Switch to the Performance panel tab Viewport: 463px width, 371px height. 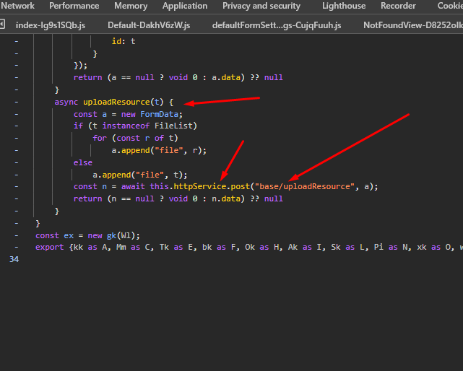(74, 6)
